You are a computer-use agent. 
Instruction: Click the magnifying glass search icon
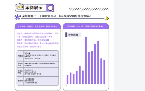51,8
